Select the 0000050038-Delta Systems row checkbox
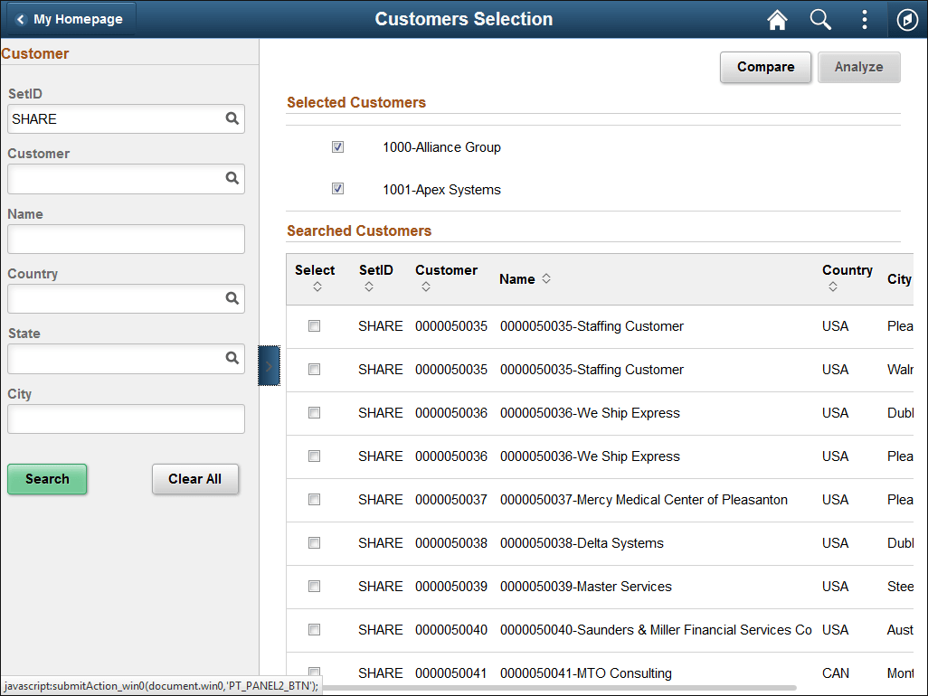The height and width of the screenshot is (696, 928). 314,542
